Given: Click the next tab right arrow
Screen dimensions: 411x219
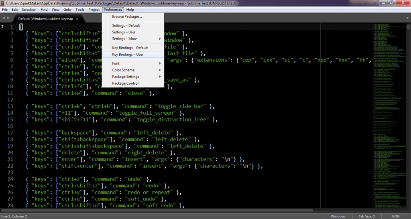Looking at the screenshot, I should coord(8,18).
